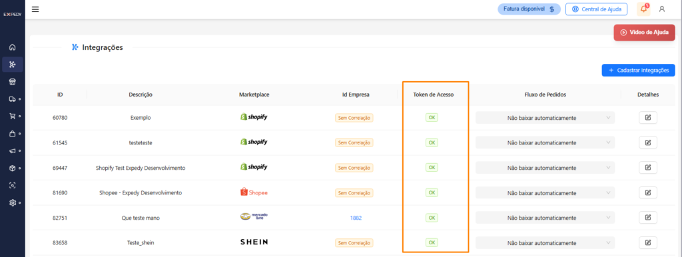Open Fluxo de Pedidos dropdown for row 81690
The height and width of the screenshot is (257, 682).
coord(545,192)
